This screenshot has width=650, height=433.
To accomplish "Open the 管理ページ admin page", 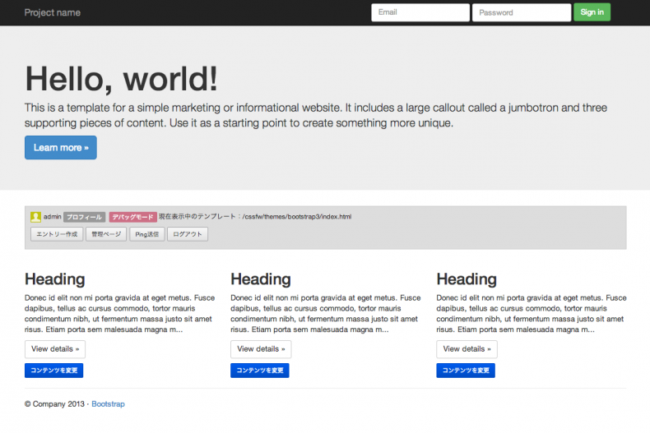I will [107, 234].
